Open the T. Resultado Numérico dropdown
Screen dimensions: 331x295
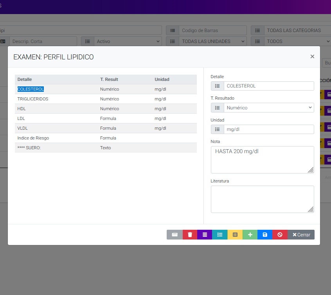click(x=268, y=108)
